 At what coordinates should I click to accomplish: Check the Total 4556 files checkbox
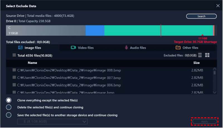coord(14,55)
